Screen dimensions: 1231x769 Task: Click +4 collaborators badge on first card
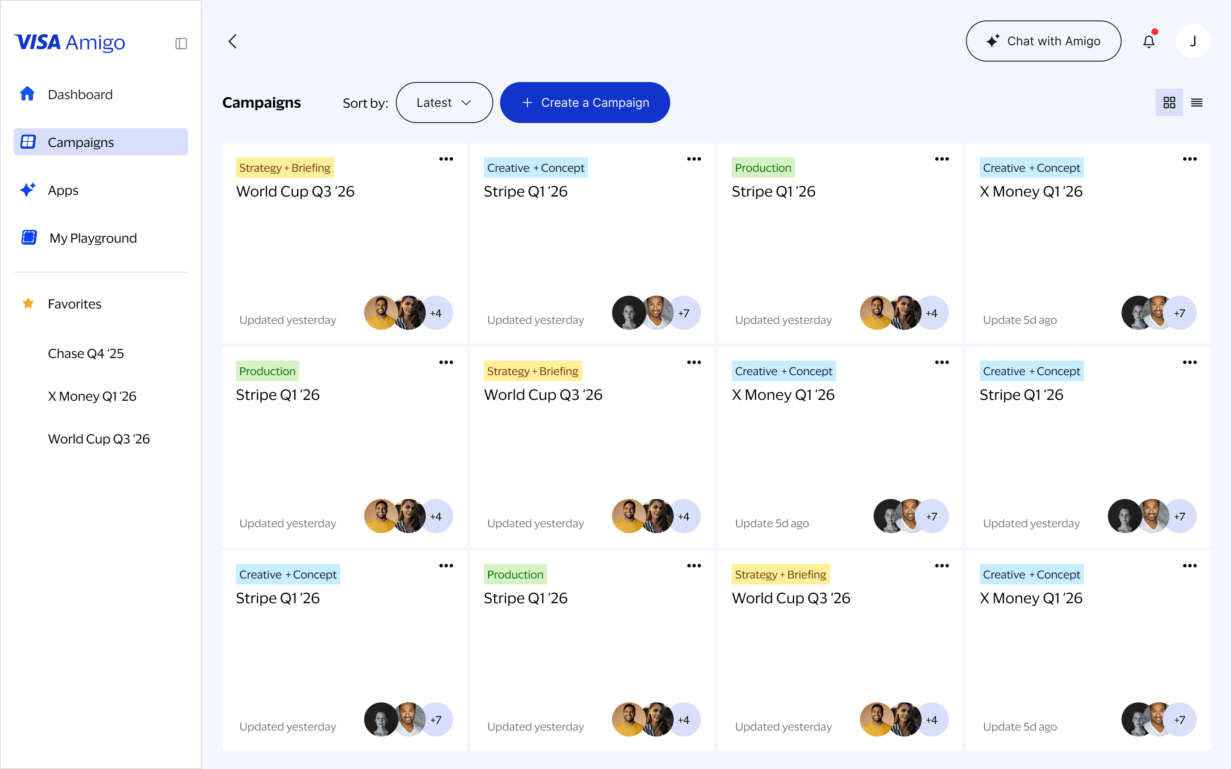point(436,313)
